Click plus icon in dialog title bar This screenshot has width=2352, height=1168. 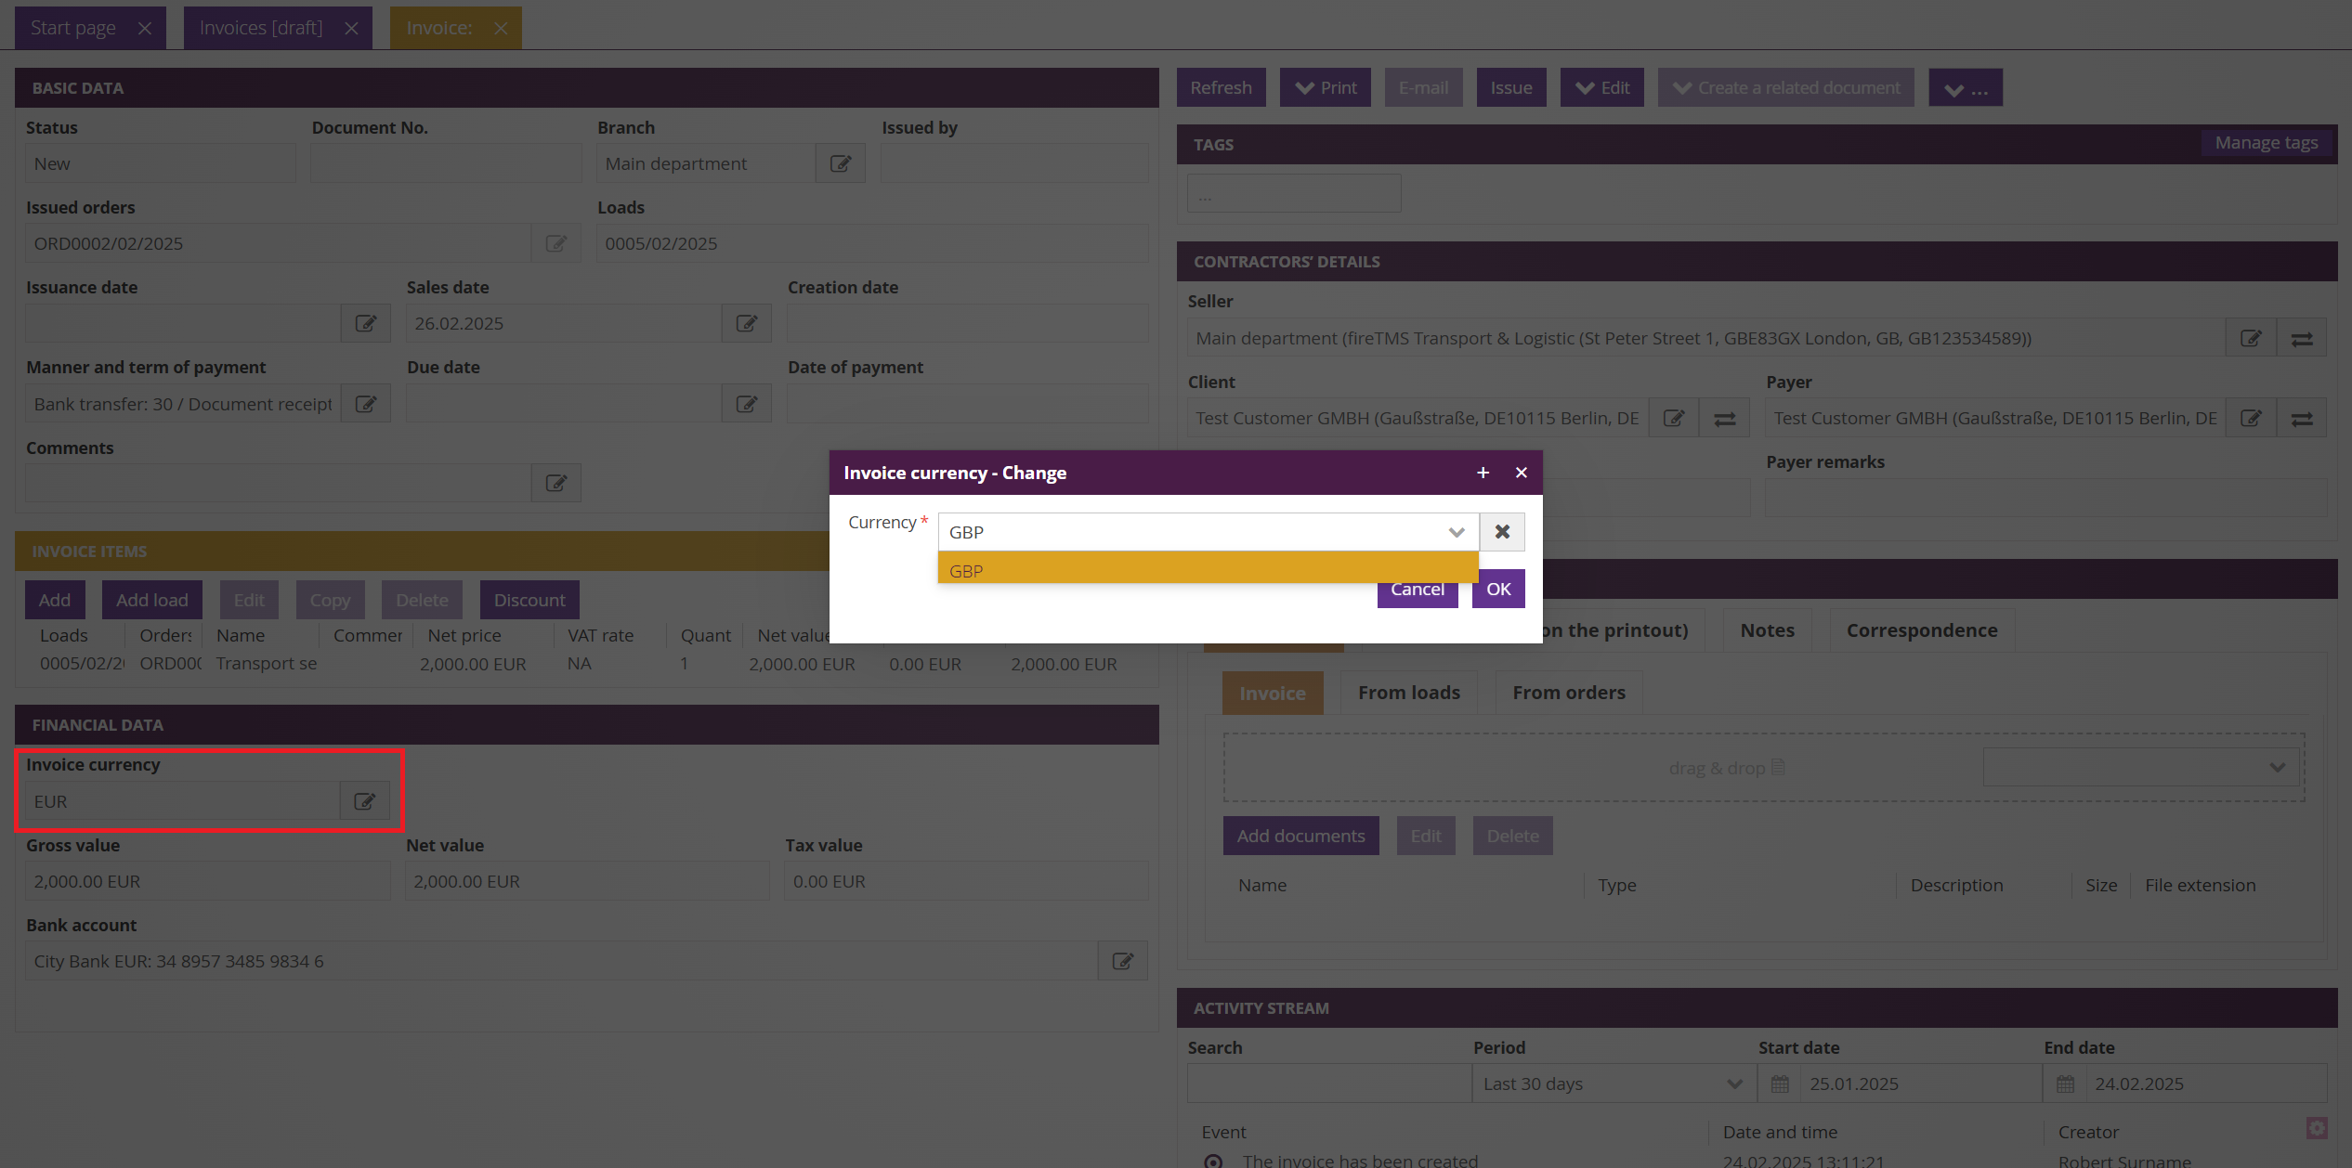pyautogui.click(x=1483, y=473)
